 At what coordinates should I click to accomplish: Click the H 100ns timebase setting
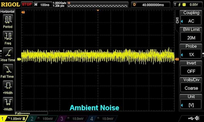tap(43, 5)
